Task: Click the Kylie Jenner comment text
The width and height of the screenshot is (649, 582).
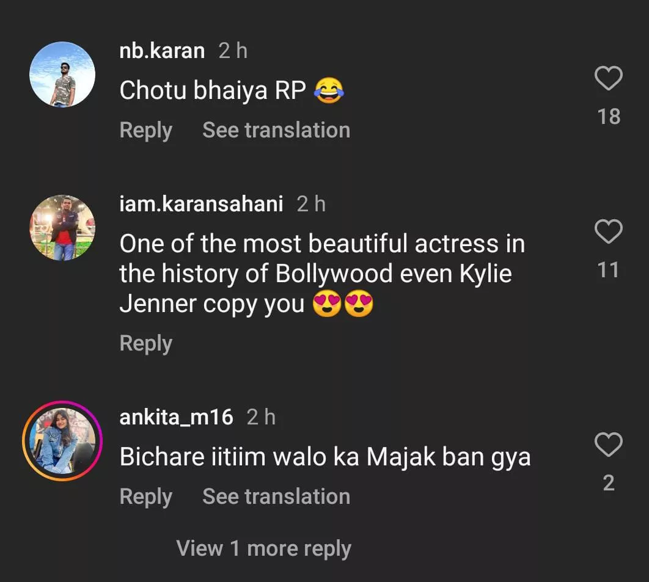Action: 321,274
